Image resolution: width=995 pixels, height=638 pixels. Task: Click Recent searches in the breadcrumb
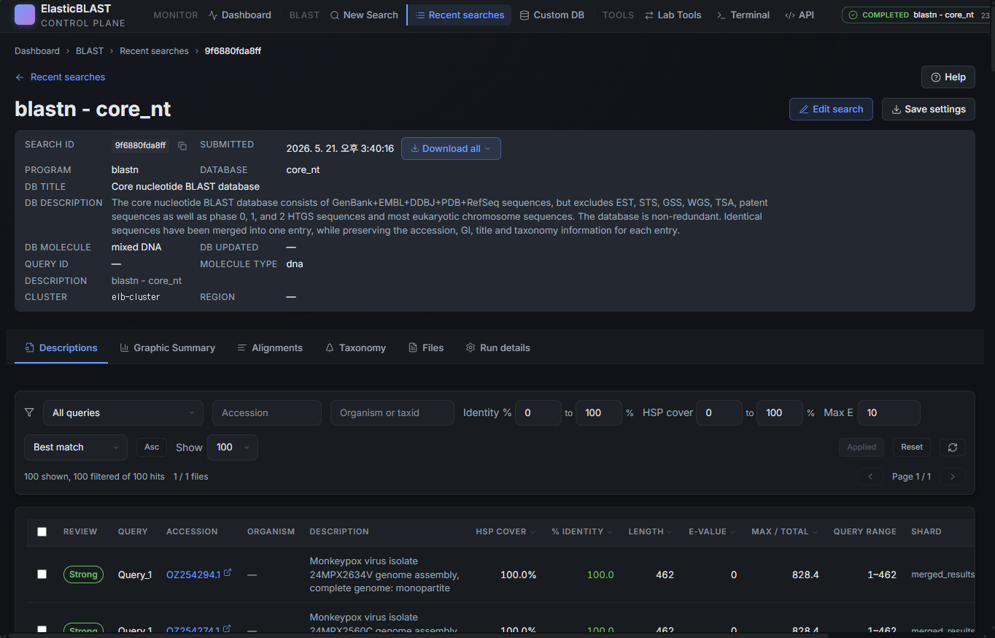click(x=154, y=51)
